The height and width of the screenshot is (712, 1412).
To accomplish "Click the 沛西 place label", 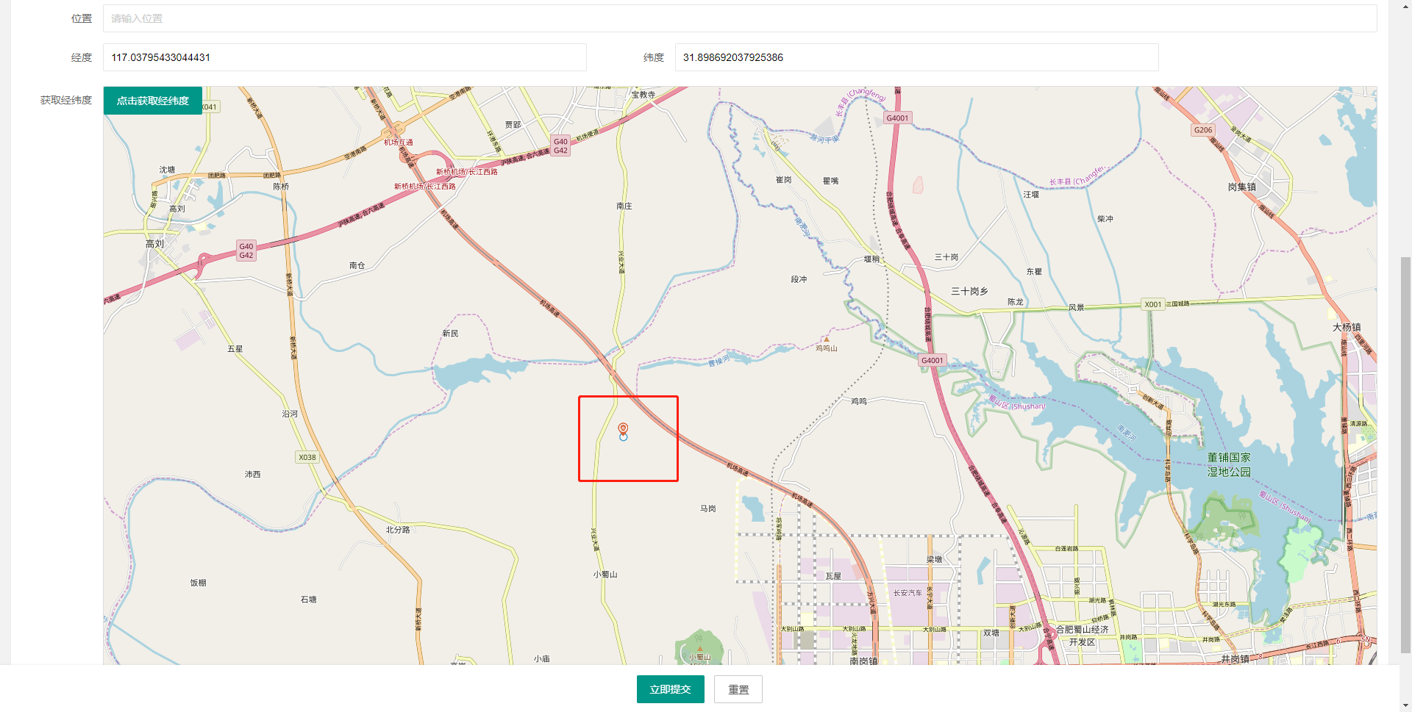I will coord(252,475).
